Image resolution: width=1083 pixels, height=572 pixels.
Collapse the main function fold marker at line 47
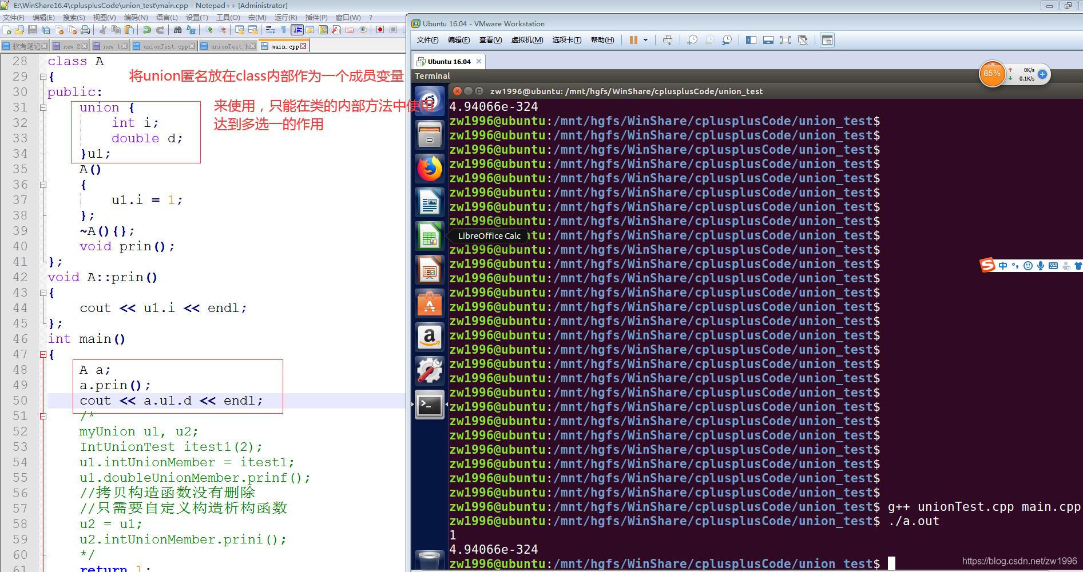tap(43, 354)
